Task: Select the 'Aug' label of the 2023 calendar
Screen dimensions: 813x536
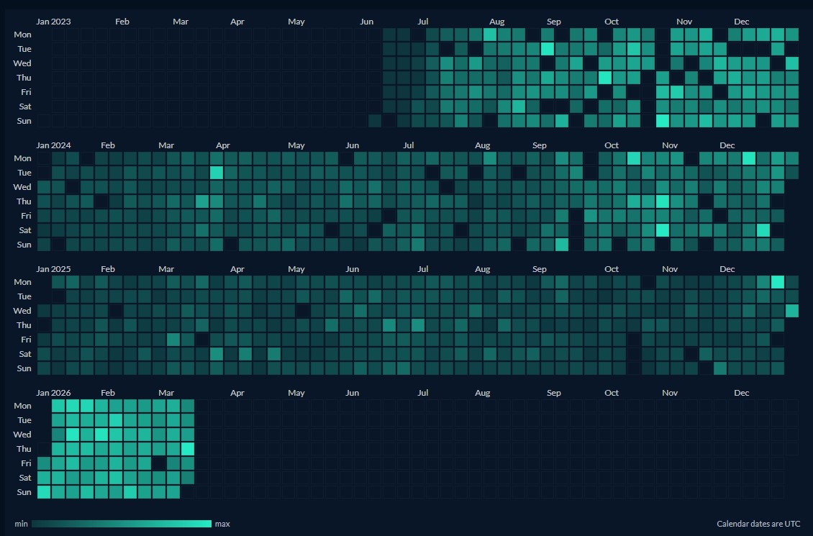Action: [x=496, y=22]
